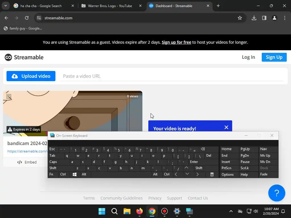This screenshot has height=218, width=291.
Task: Toggle the Chrome side panel icon
Action: click(x=264, y=18)
